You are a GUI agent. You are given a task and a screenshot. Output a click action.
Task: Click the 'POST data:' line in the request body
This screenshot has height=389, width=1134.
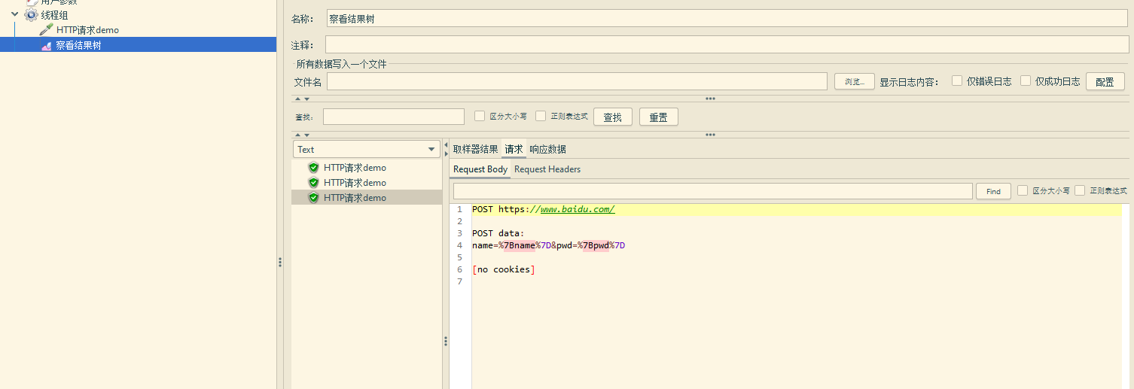pos(498,233)
